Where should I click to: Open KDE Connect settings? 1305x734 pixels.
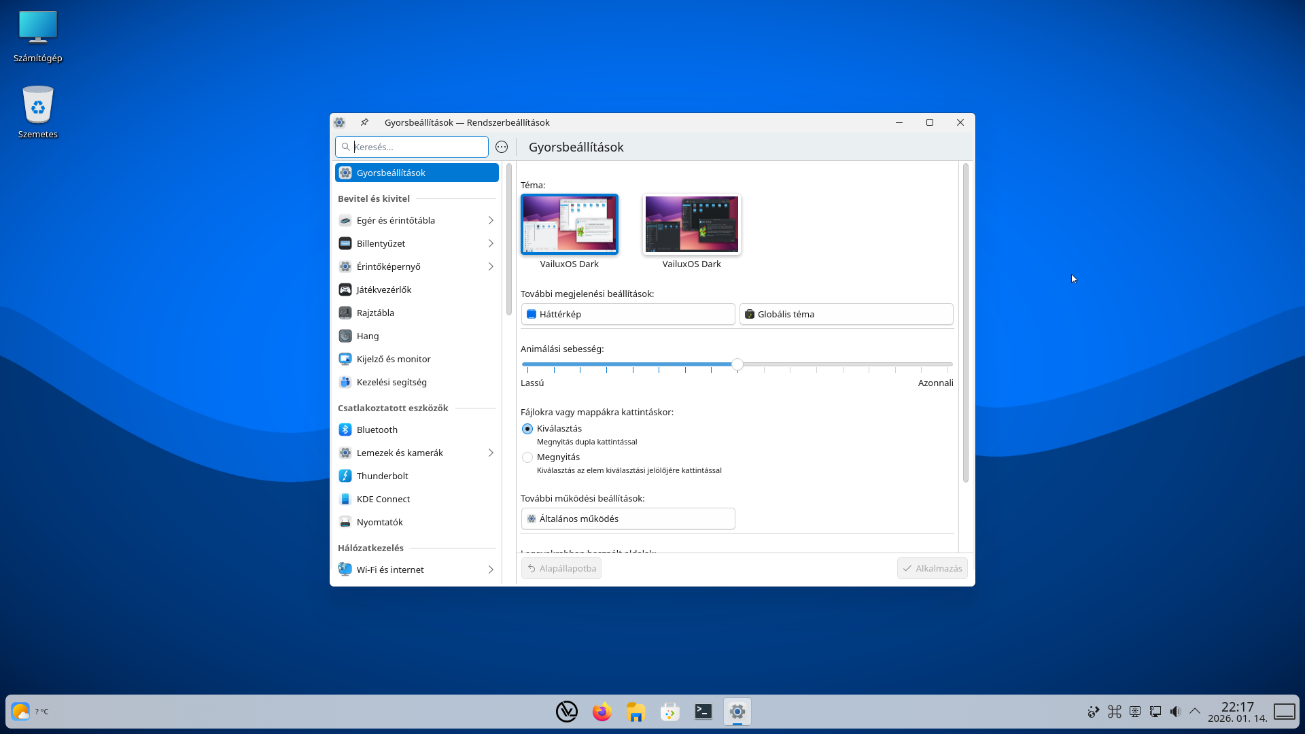(383, 499)
